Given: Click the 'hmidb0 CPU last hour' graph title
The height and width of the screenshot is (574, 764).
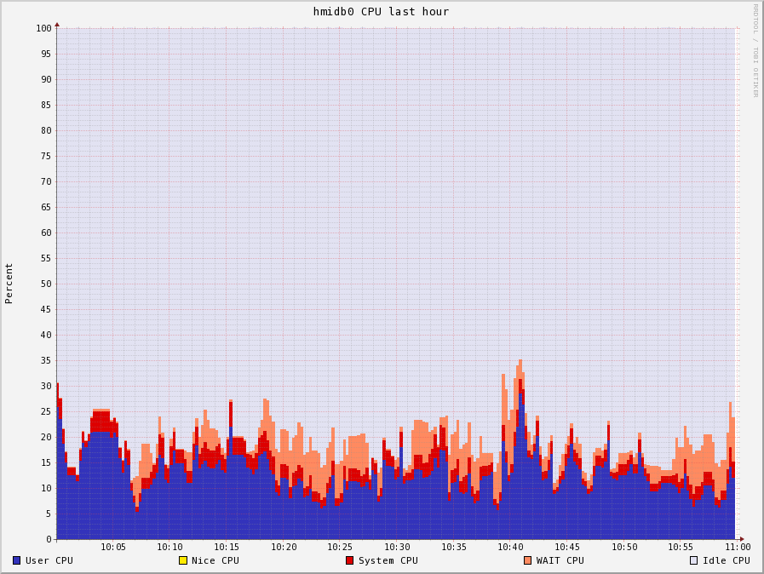Looking at the screenshot, I should [x=381, y=12].
